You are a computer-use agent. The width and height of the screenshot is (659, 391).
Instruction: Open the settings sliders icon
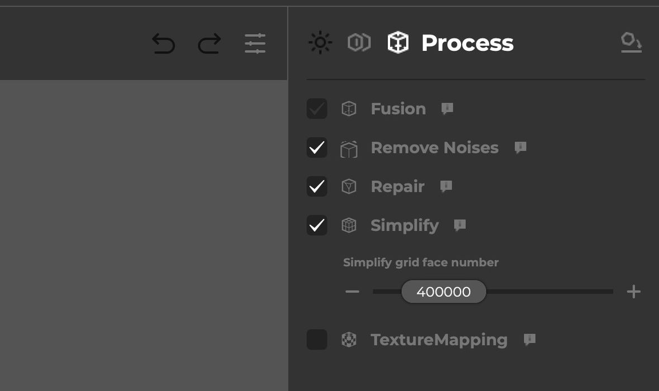coord(255,44)
